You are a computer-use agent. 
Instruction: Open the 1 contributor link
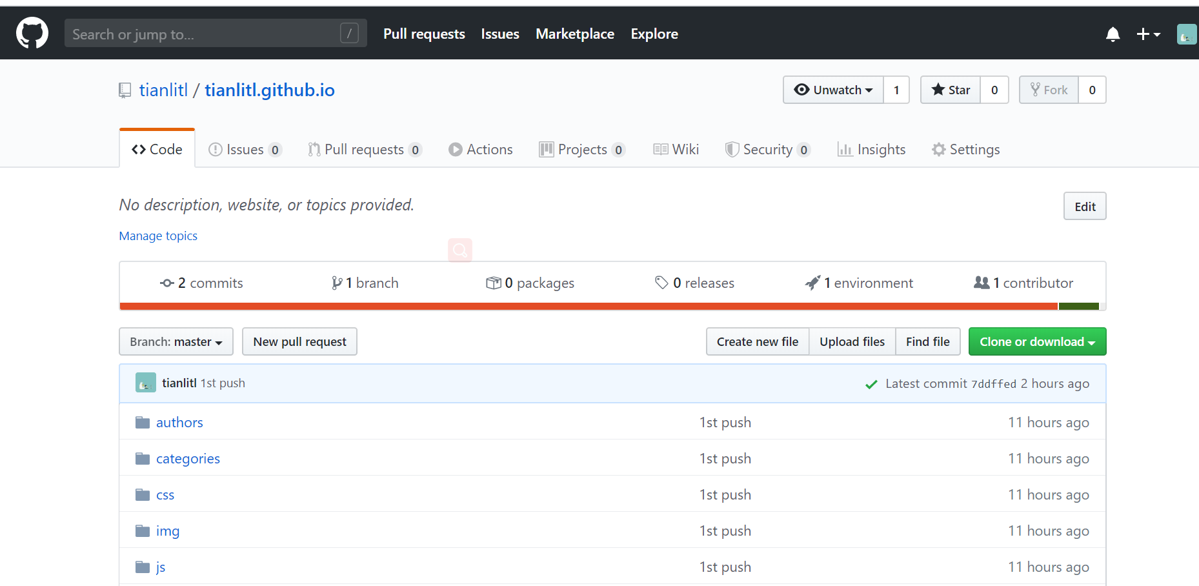[x=1023, y=283]
